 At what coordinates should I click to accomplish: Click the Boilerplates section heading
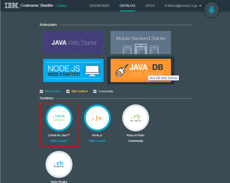point(48,25)
